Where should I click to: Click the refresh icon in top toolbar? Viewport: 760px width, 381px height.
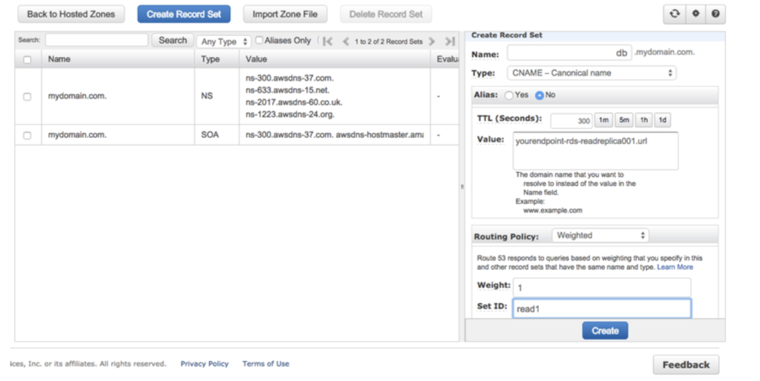(674, 14)
